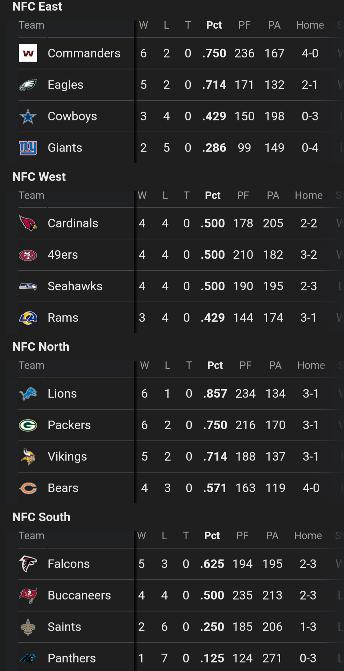Click the Packers G logo

click(x=28, y=425)
